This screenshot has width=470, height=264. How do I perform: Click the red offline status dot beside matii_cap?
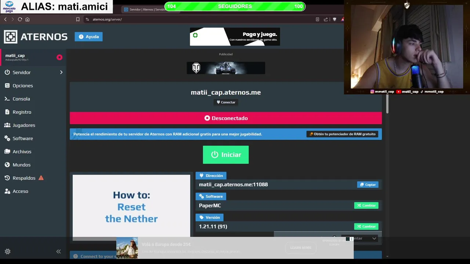coord(59,57)
